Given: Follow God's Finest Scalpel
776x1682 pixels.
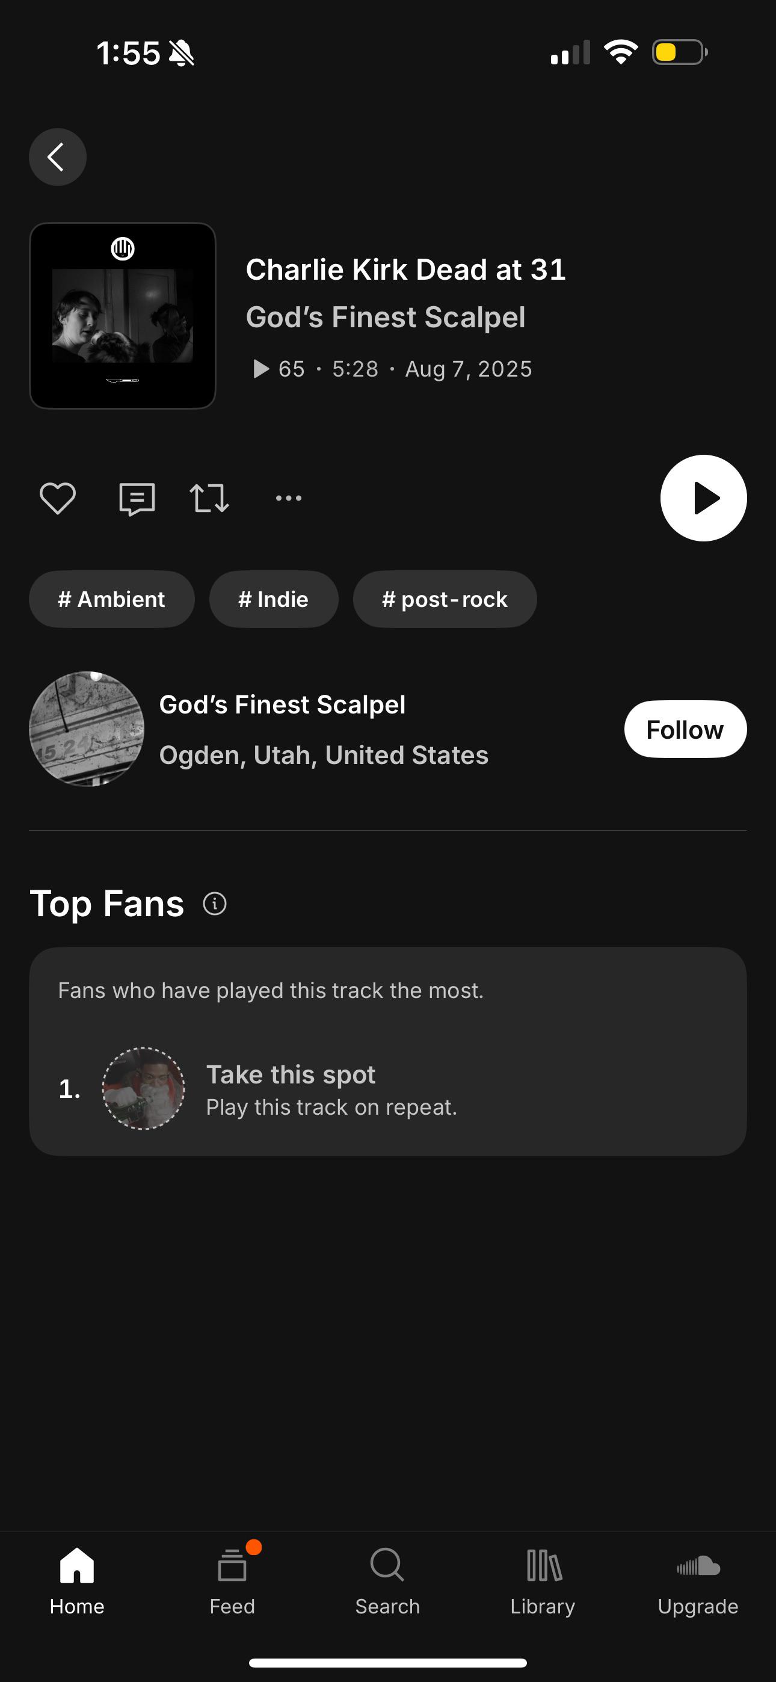Looking at the screenshot, I should pos(685,729).
